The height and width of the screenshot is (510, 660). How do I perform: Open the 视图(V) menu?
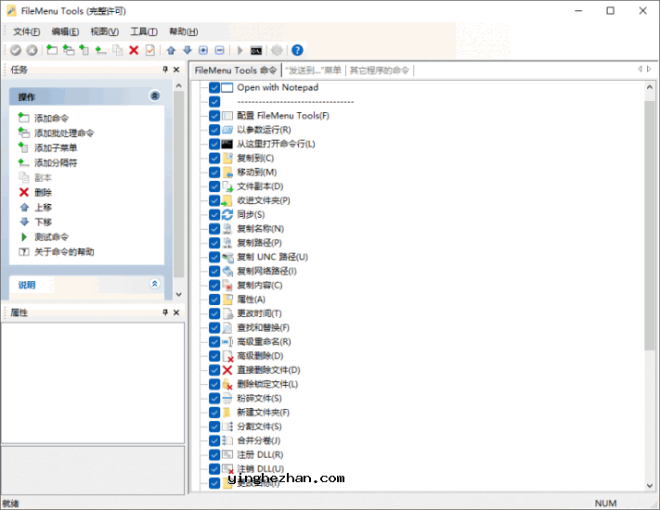pos(104,32)
